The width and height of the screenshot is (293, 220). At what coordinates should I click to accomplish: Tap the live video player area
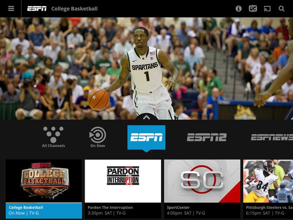[x=146, y=68]
